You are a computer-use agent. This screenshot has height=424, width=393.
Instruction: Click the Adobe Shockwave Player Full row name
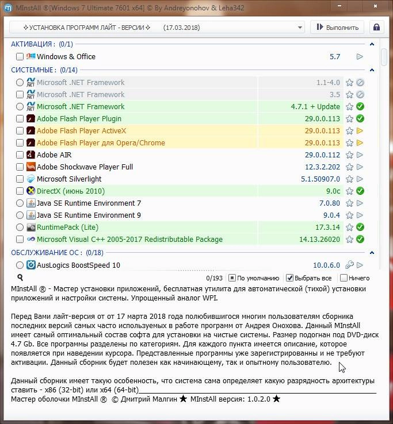(x=85, y=167)
